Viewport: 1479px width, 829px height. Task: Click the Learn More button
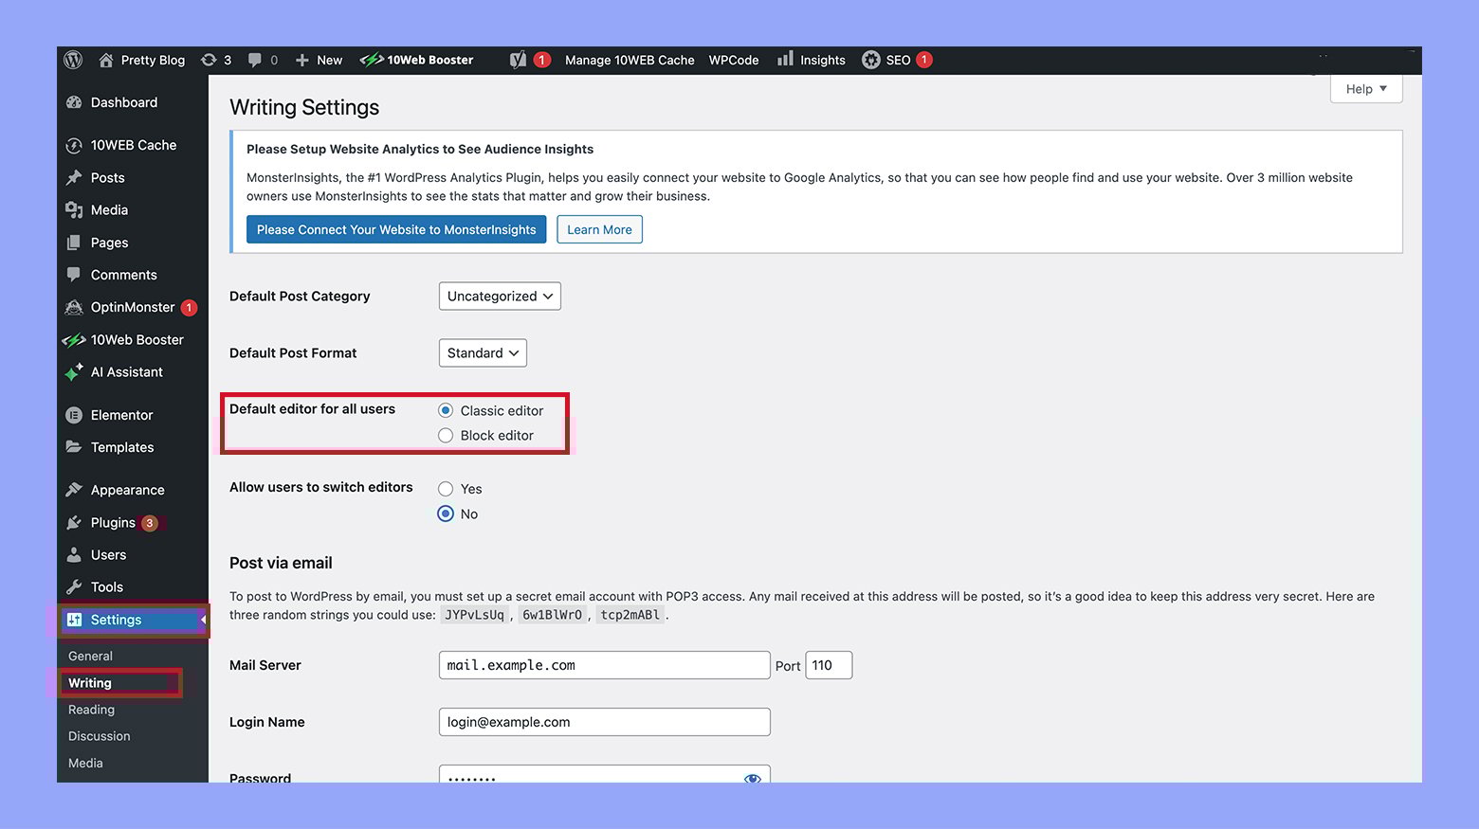click(x=599, y=229)
